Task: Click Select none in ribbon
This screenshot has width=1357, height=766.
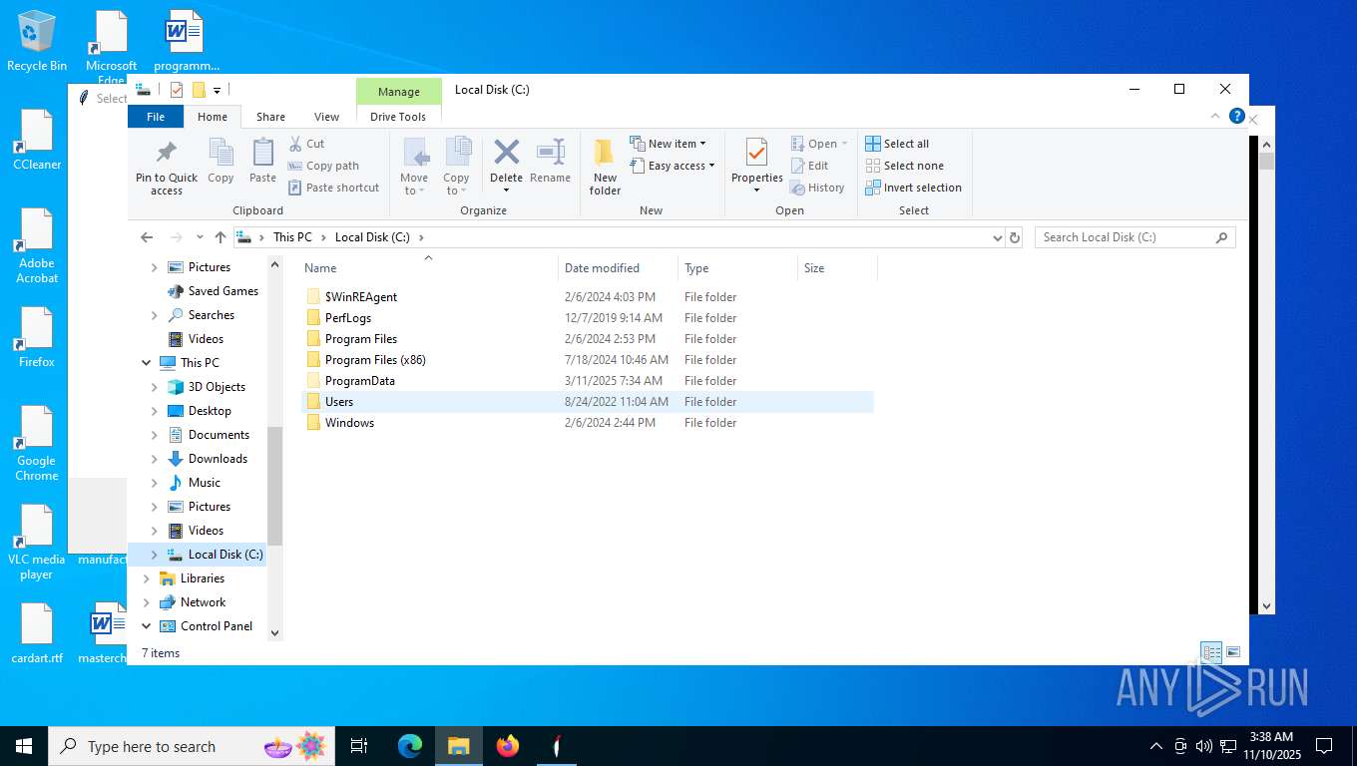Action: pyautogui.click(x=904, y=166)
